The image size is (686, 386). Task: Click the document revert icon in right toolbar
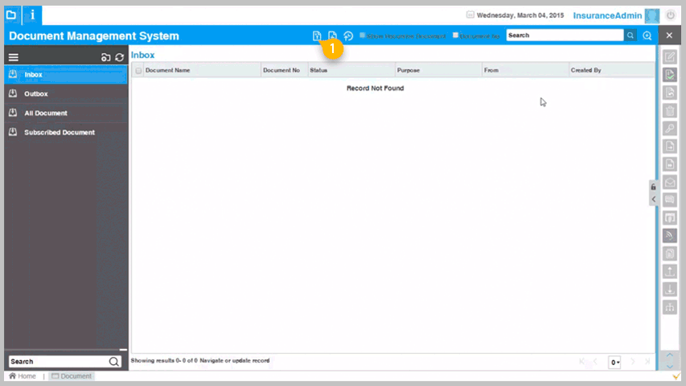click(x=670, y=92)
